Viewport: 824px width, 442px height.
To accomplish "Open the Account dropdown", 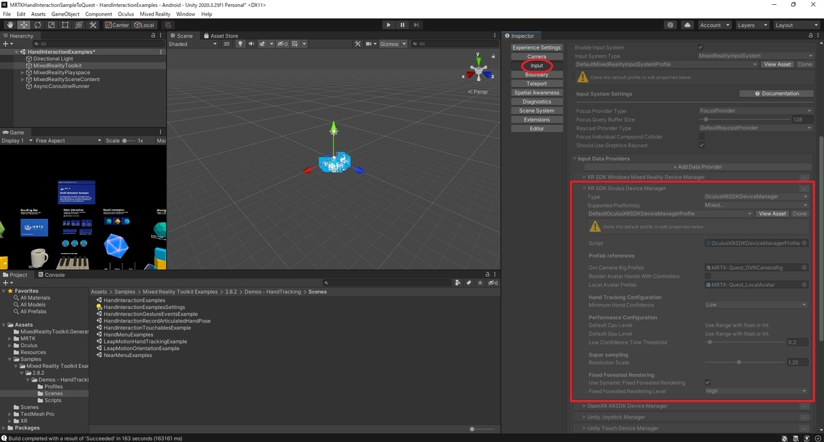I will (714, 25).
